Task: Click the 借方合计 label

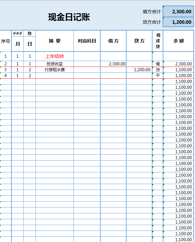Action: (151, 11)
